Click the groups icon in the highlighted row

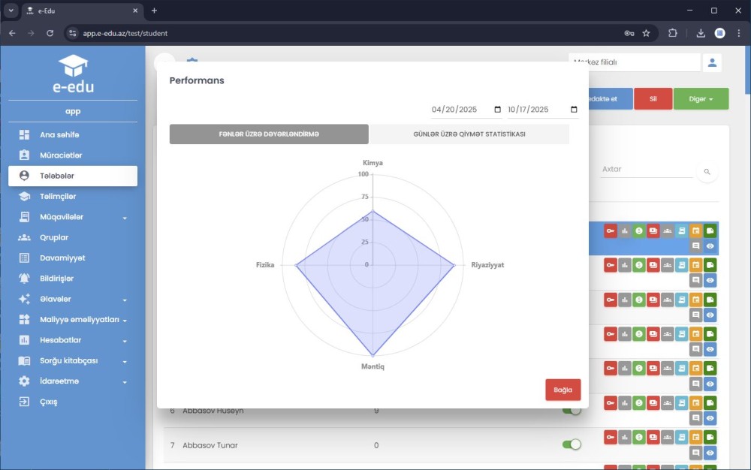coord(667,230)
